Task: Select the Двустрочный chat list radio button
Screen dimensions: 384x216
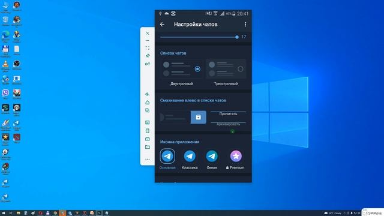Action: [197, 69]
